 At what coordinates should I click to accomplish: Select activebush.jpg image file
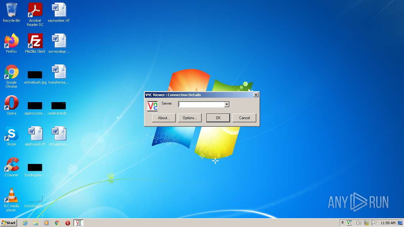click(x=35, y=78)
